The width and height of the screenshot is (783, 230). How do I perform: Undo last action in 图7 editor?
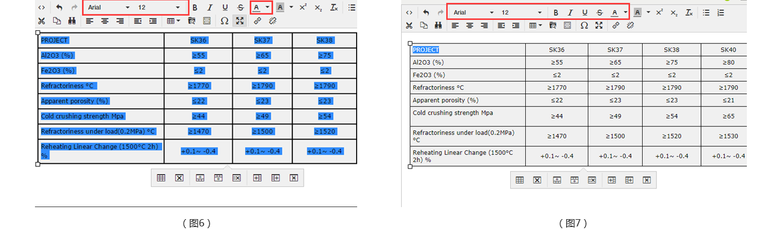point(426,12)
